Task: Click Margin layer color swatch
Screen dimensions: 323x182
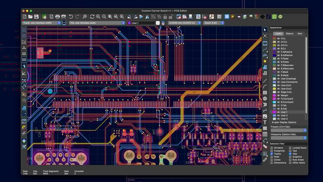Action: click(274, 95)
